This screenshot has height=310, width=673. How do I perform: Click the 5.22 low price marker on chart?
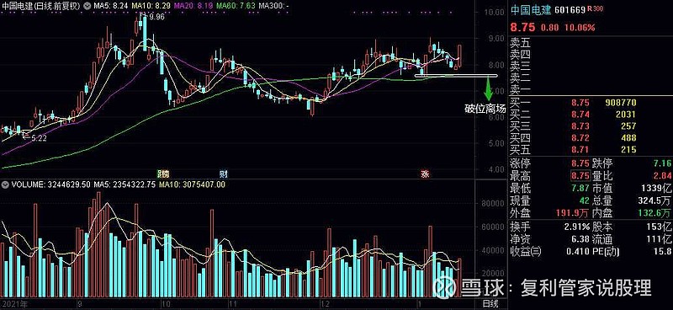pos(39,138)
